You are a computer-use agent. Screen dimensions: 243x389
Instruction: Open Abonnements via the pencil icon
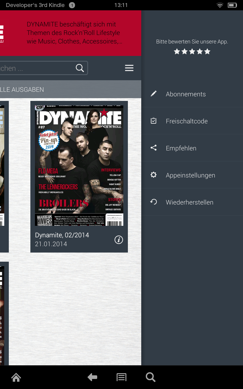[154, 94]
